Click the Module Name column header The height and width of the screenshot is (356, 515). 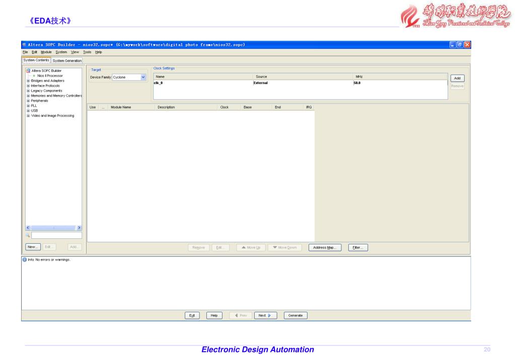coord(131,107)
